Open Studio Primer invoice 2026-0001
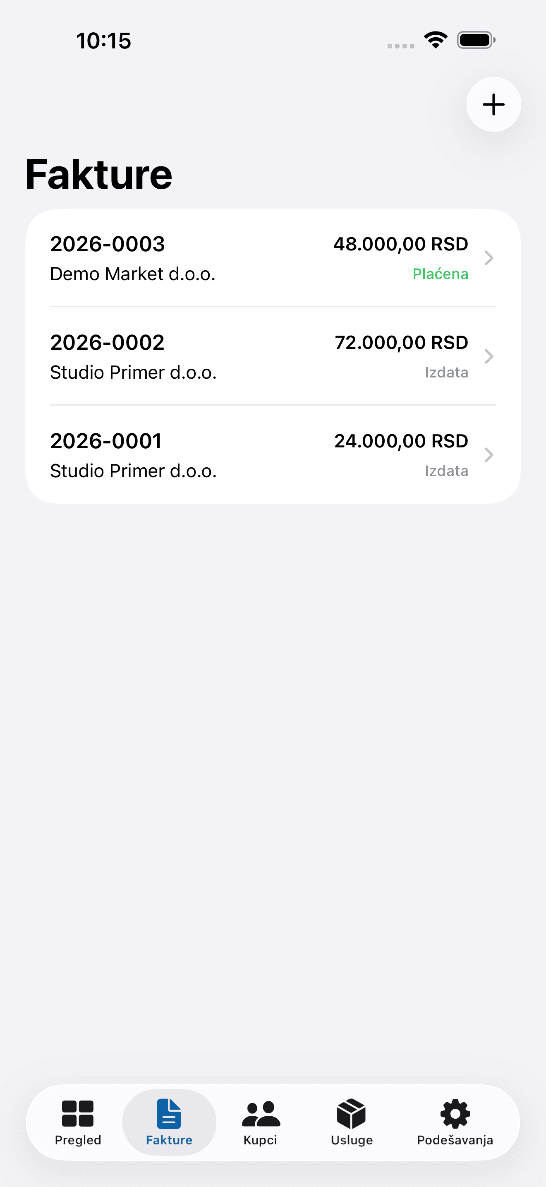Image resolution: width=546 pixels, height=1187 pixels. click(x=273, y=455)
